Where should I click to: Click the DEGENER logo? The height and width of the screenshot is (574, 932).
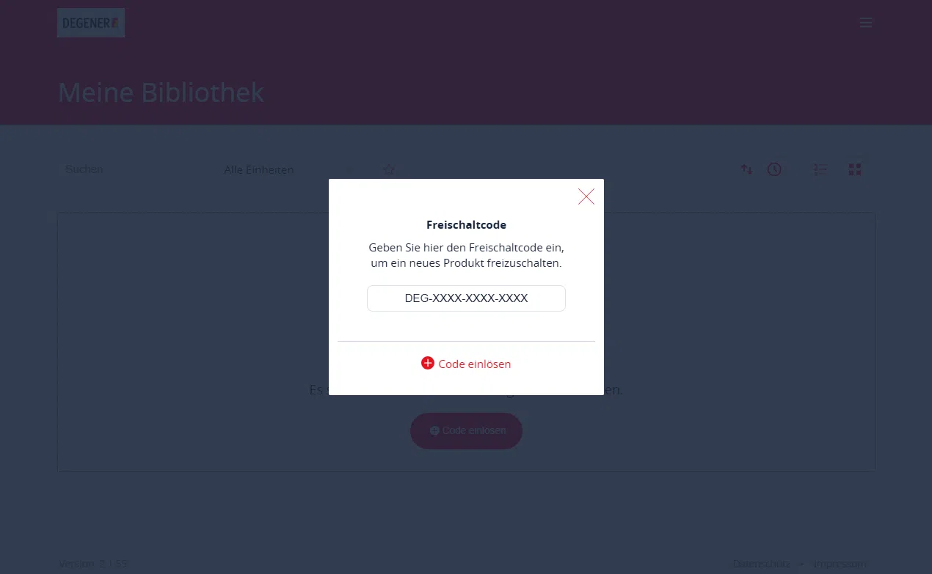(91, 23)
